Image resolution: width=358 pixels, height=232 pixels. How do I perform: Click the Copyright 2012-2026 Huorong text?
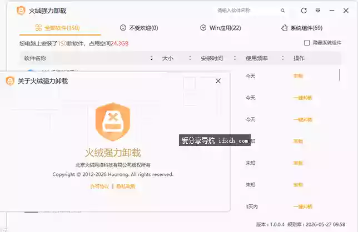pos(113,174)
